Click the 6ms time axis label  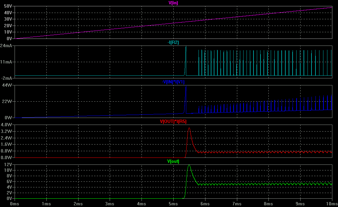(x=205, y=204)
